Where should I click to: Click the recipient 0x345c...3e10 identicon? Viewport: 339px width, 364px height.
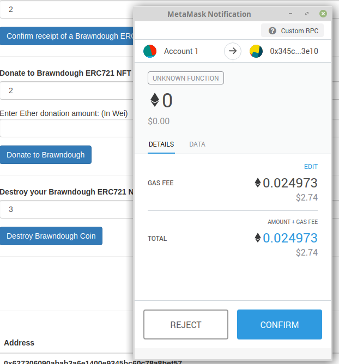coord(256,51)
